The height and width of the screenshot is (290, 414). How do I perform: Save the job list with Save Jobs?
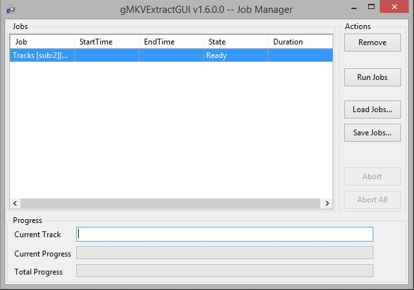[x=372, y=133]
